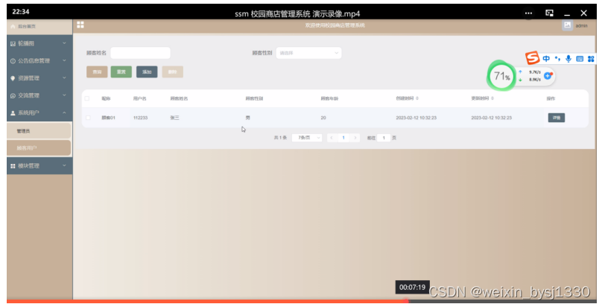The height and width of the screenshot is (307, 602).
Task: Click the four-square grid icon in header
Action: [x=80, y=25]
